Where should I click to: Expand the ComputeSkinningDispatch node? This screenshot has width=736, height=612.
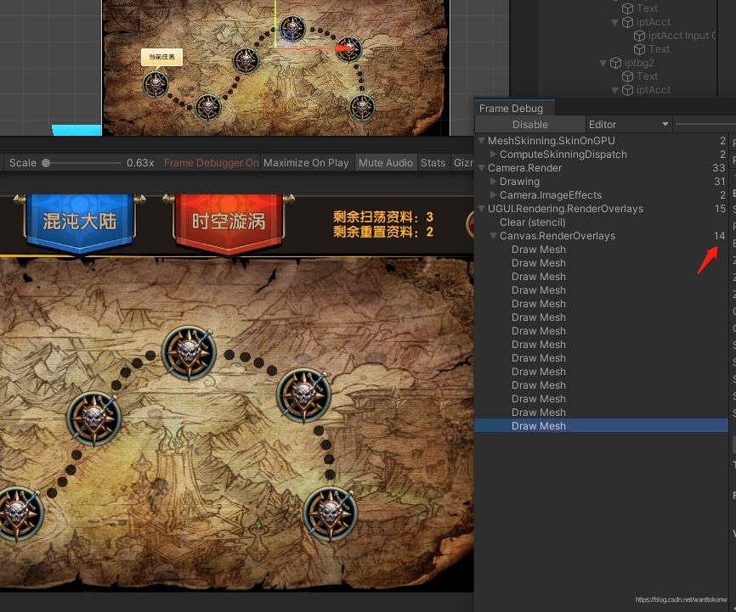click(493, 154)
